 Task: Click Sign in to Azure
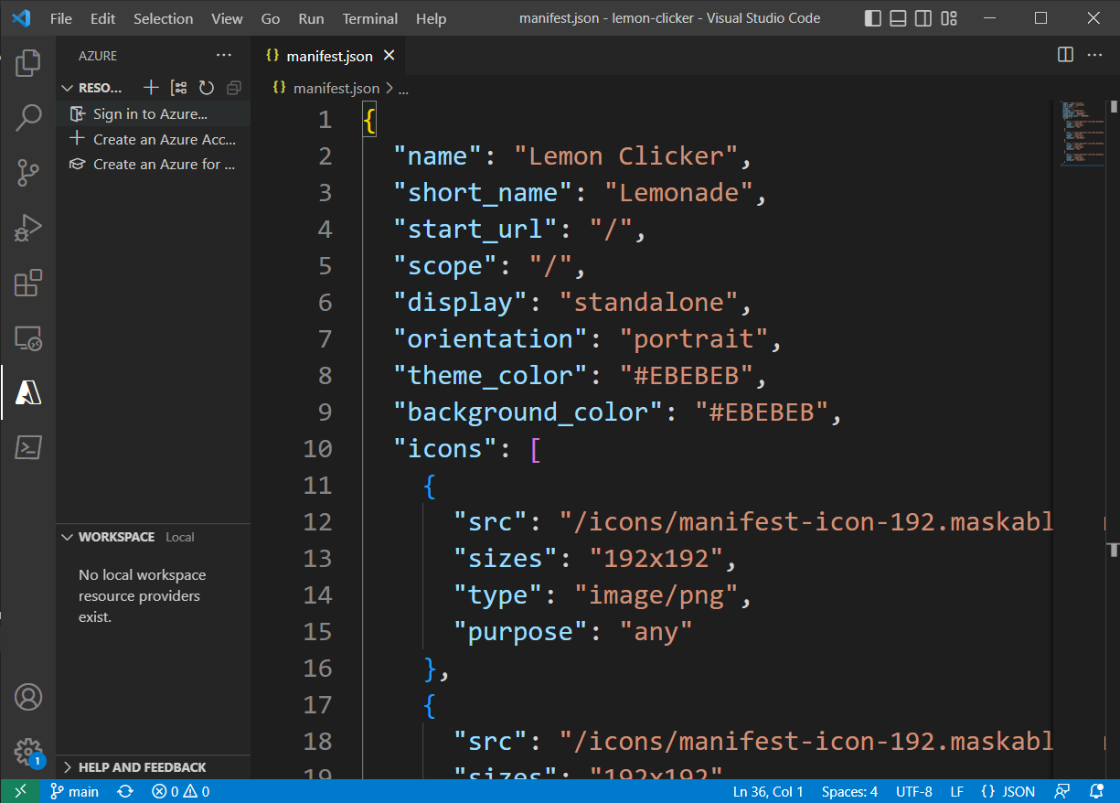coord(153,114)
